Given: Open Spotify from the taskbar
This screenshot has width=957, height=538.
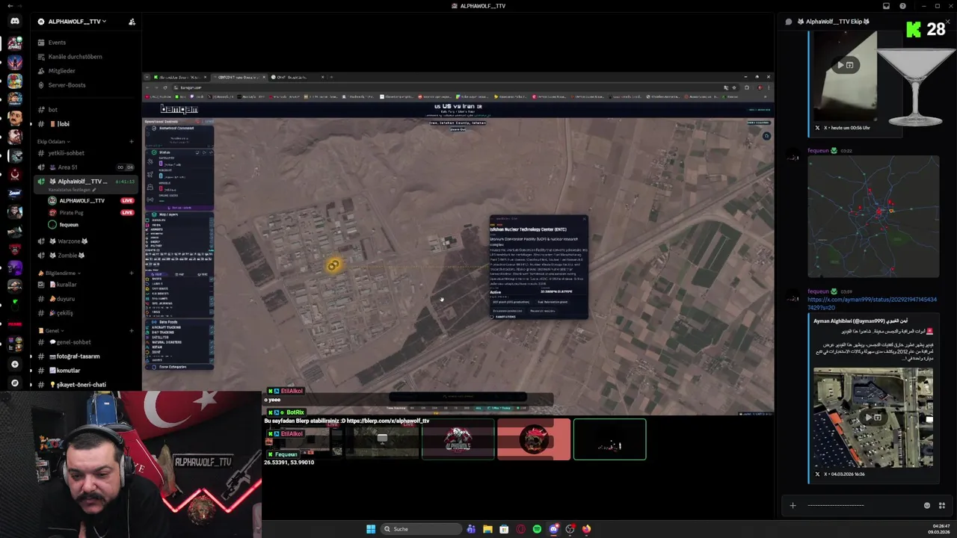Looking at the screenshot, I should click(537, 529).
